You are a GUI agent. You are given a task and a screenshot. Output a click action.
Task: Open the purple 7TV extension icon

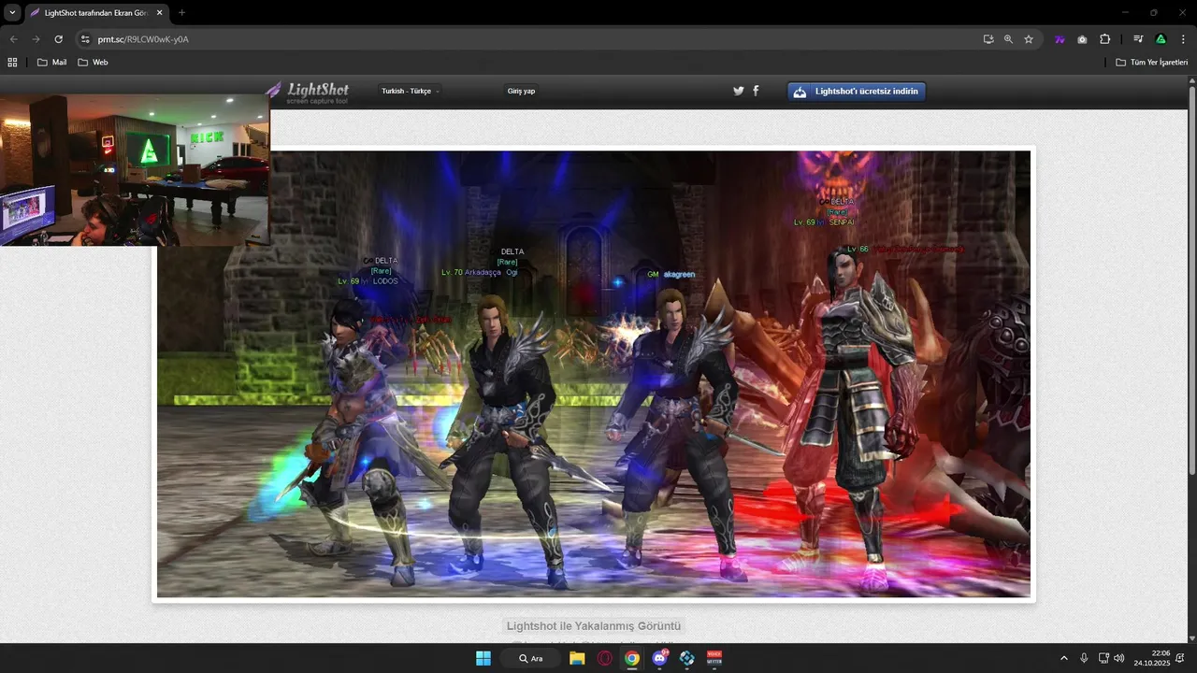(1060, 39)
